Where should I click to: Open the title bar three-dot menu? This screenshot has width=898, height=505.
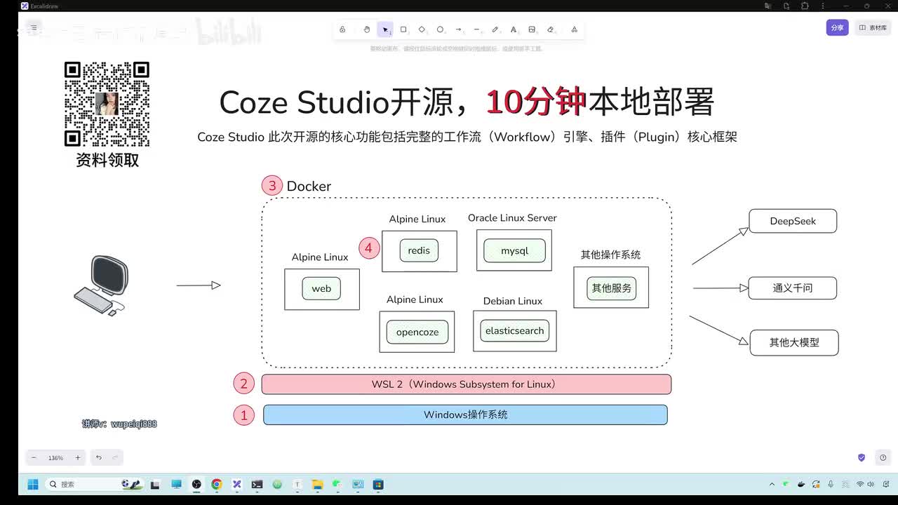pos(823,6)
